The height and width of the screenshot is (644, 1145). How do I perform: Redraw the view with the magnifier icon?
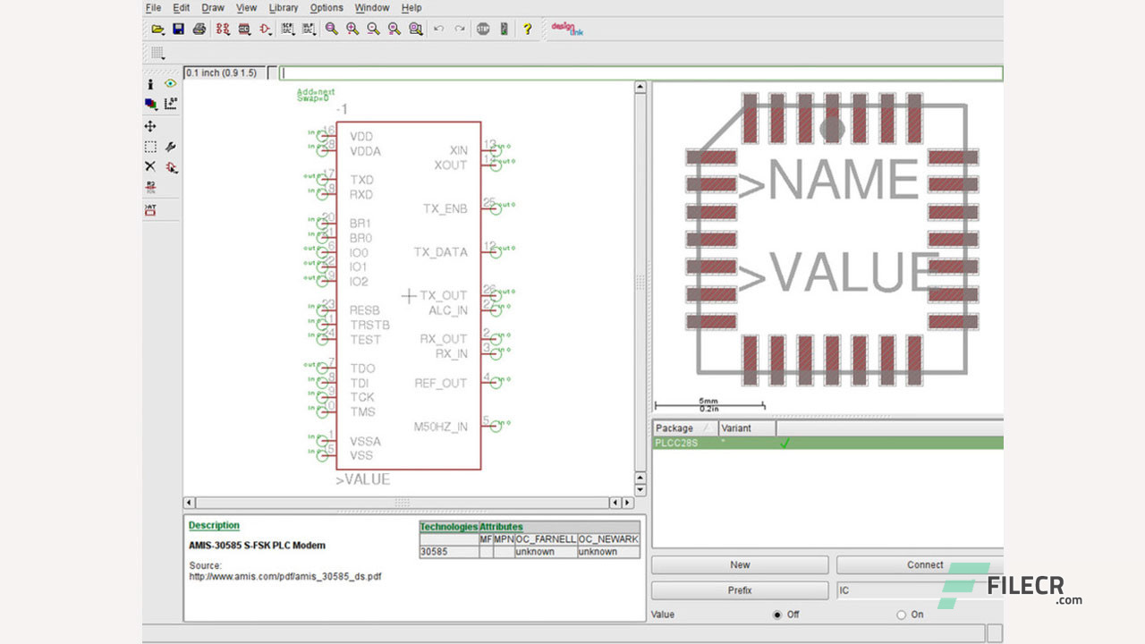394,29
